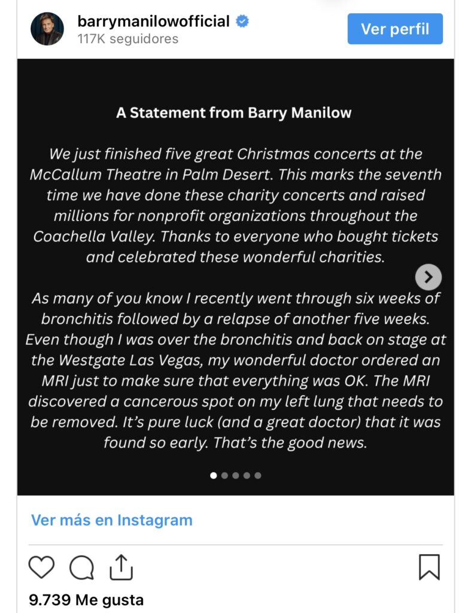Open the Ver más en Instagram link
The width and height of the screenshot is (474, 613).
[x=112, y=520]
